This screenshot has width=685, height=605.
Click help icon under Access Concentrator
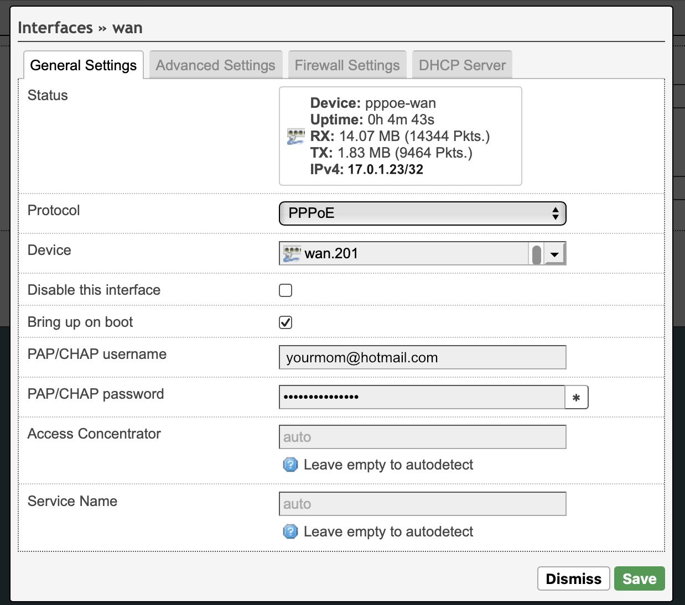tap(290, 465)
